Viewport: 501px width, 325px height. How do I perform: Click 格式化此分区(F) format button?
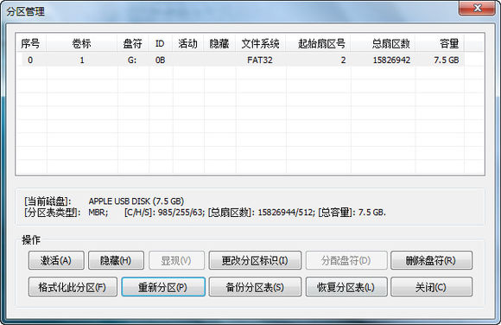[x=73, y=287]
